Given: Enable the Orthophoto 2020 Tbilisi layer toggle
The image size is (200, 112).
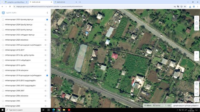Looking at the screenshot, I should 46,40.
